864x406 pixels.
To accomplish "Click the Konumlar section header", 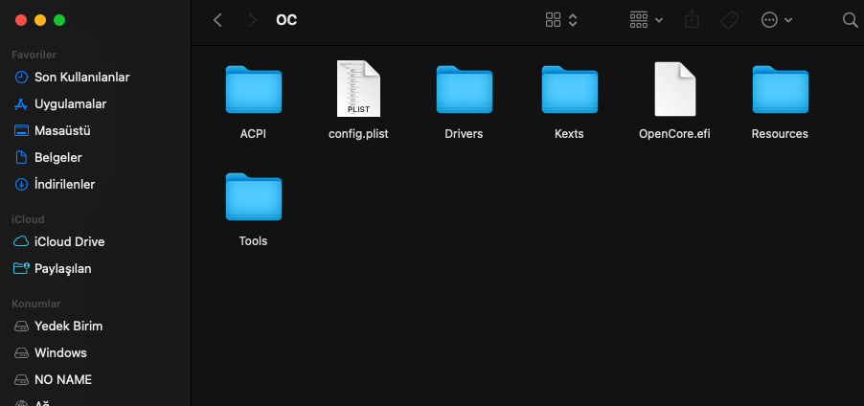I will coord(36,304).
